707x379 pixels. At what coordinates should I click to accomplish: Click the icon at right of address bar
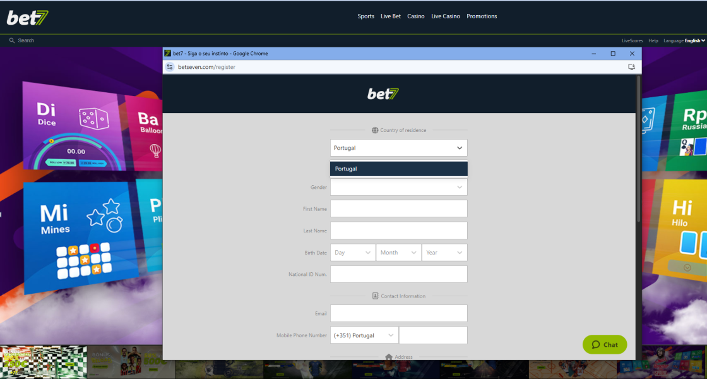pyautogui.click(x=631, y=67)
